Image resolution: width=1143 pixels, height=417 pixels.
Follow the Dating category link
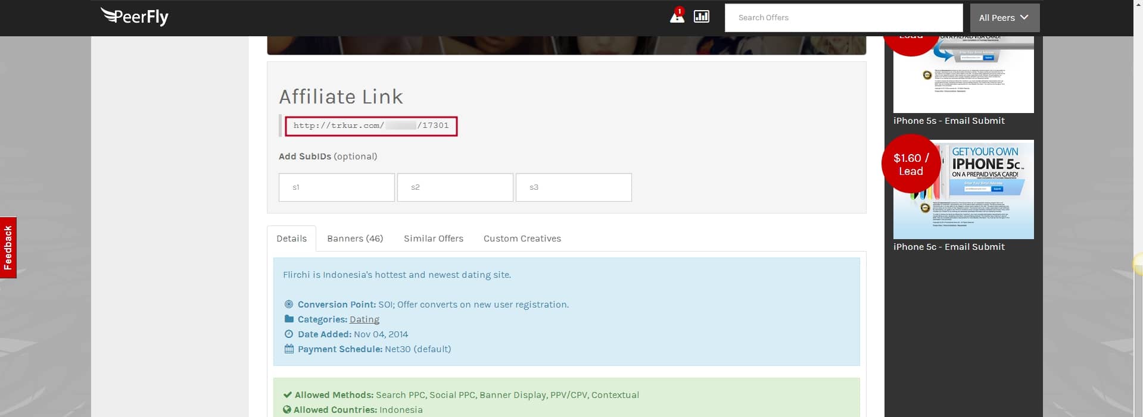tap(365, 319)
